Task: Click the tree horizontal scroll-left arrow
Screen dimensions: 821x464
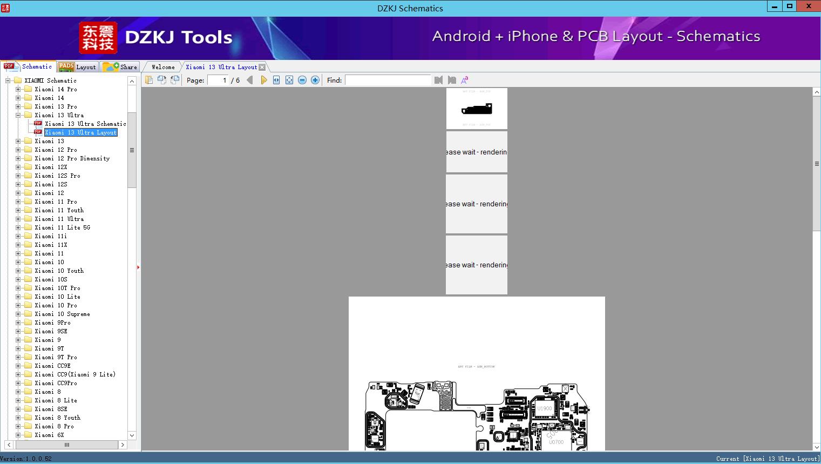Action: coord(9,445)
